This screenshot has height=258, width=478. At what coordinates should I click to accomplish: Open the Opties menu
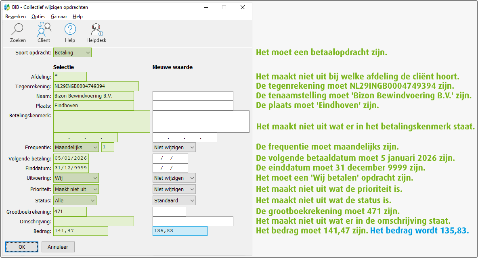click(x=38, y=17)
